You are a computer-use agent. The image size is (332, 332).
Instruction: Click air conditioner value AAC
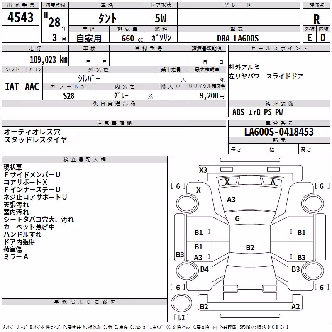[32, 87]
